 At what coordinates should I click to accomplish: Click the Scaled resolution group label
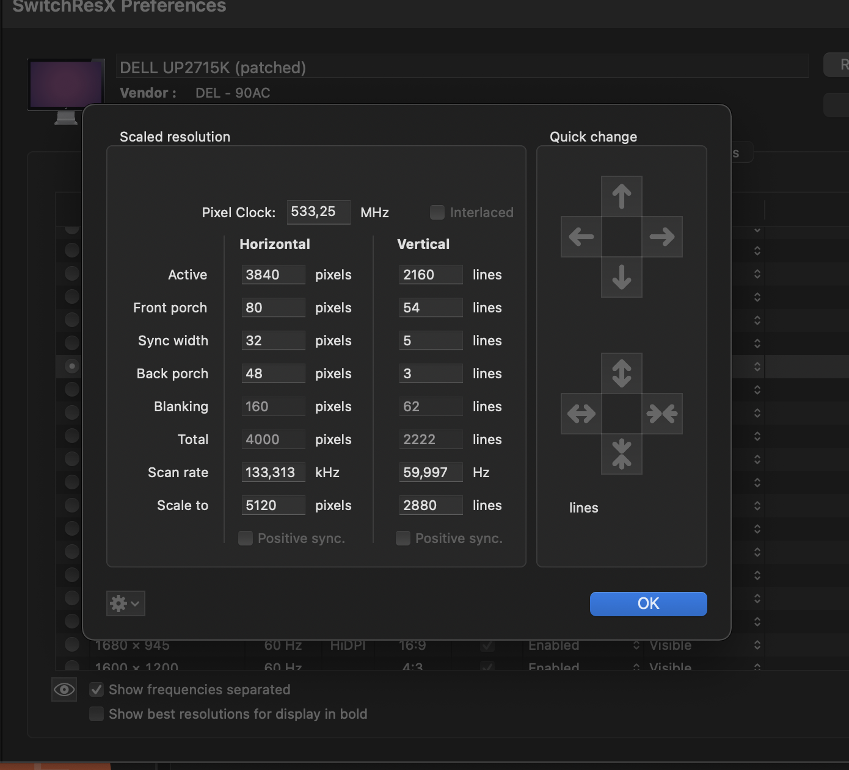click(x=175, y=137)
